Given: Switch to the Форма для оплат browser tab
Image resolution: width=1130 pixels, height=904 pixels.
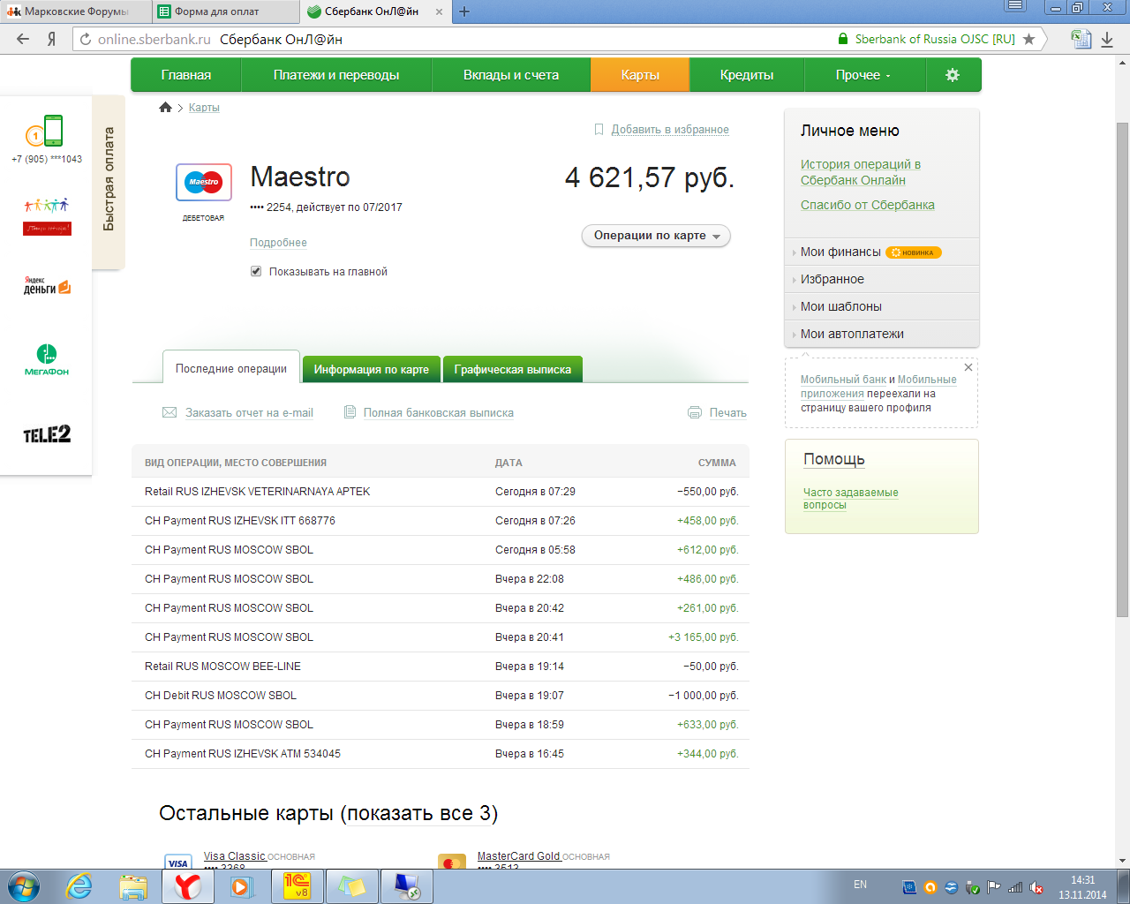Looking at the screenshot, I should [224, 11].
